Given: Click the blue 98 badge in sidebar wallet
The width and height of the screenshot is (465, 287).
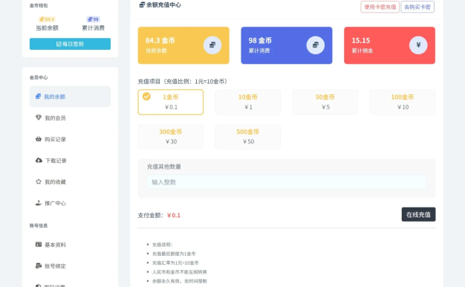Looking at the screenshot, I should [x=93, y=19].
